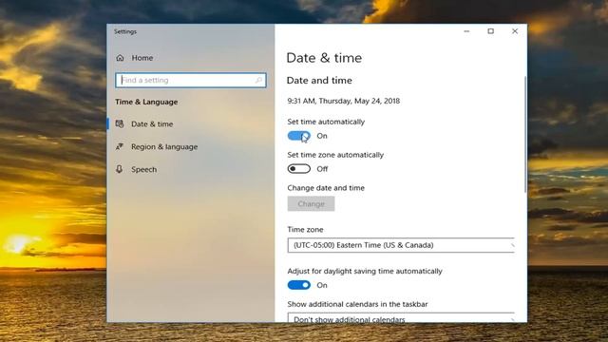The width and height of the screenshot is (608, 342).
Task: Click the Home house icon
Action: pyautogui.click(x=120, y=58)
